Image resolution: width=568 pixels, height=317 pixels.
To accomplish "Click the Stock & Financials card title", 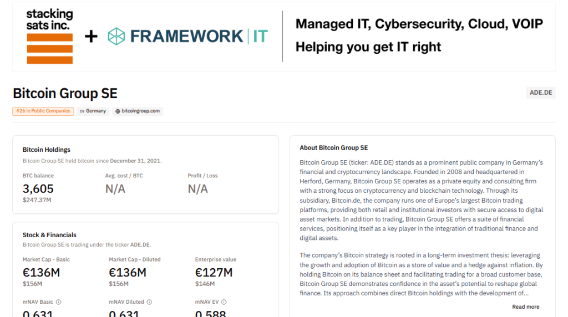I will click(x=49, y=235).
